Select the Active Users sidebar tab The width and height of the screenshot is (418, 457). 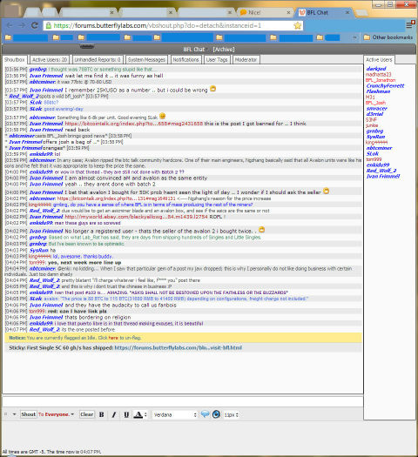click(379, 60)
